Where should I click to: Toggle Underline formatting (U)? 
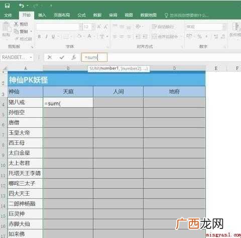(53, 37)
